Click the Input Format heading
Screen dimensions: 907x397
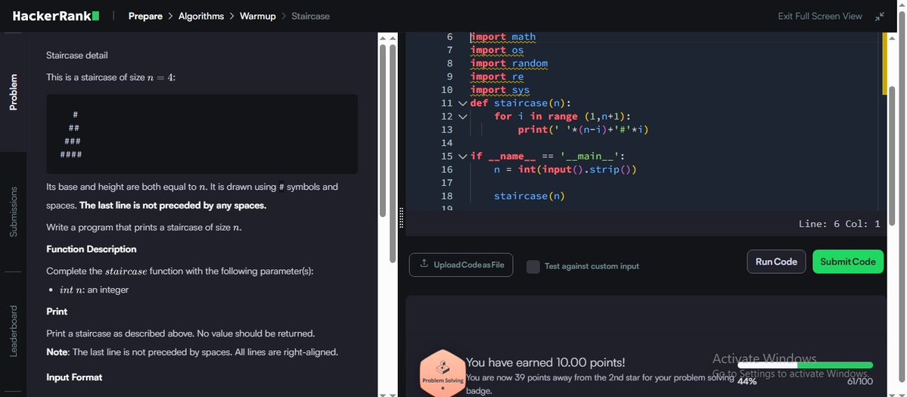pos(74,377)
